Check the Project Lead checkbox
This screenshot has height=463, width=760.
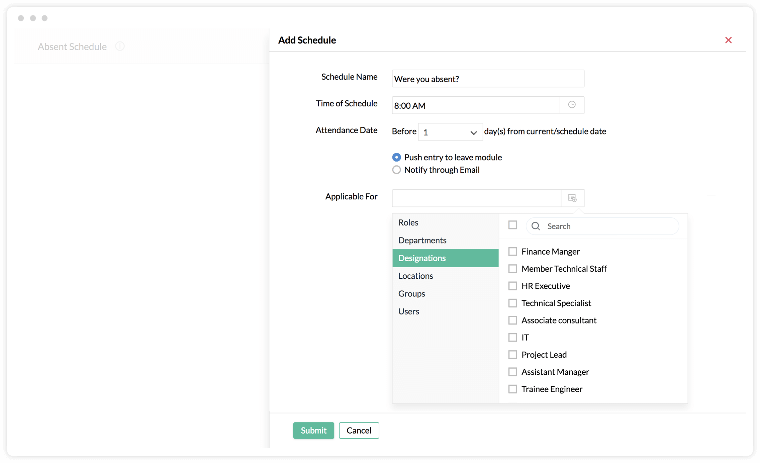512,355
